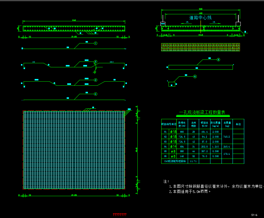Select the count value 13 in row N2
Screen dimensions: 264x218
[194, 137]
